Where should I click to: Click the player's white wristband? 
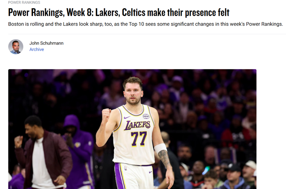(161, 148)
